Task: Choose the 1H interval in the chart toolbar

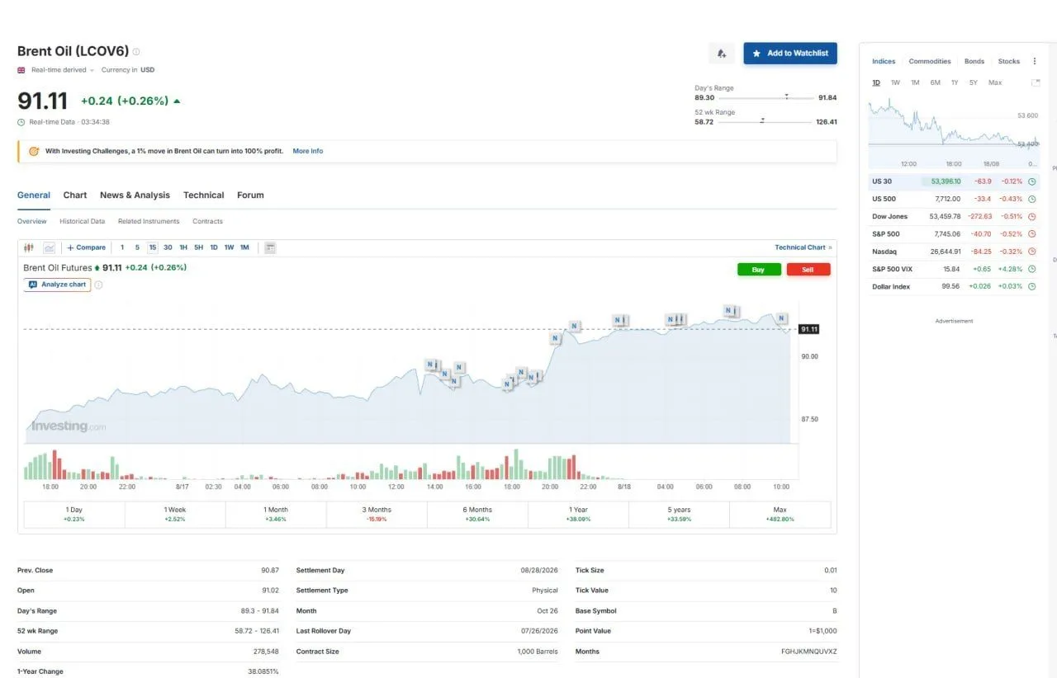Action: [183, 247]
